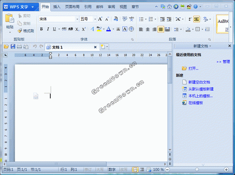
Task: Click the numbered list icon
Action: pyautogui.click(x=151, y=19)
